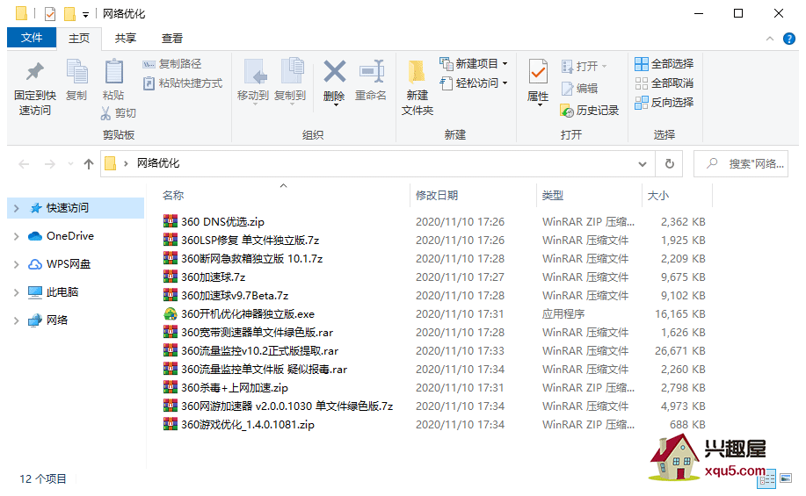Click the Delete red X icon
This screenshot has height=496, width=806.
pos(334,71)
